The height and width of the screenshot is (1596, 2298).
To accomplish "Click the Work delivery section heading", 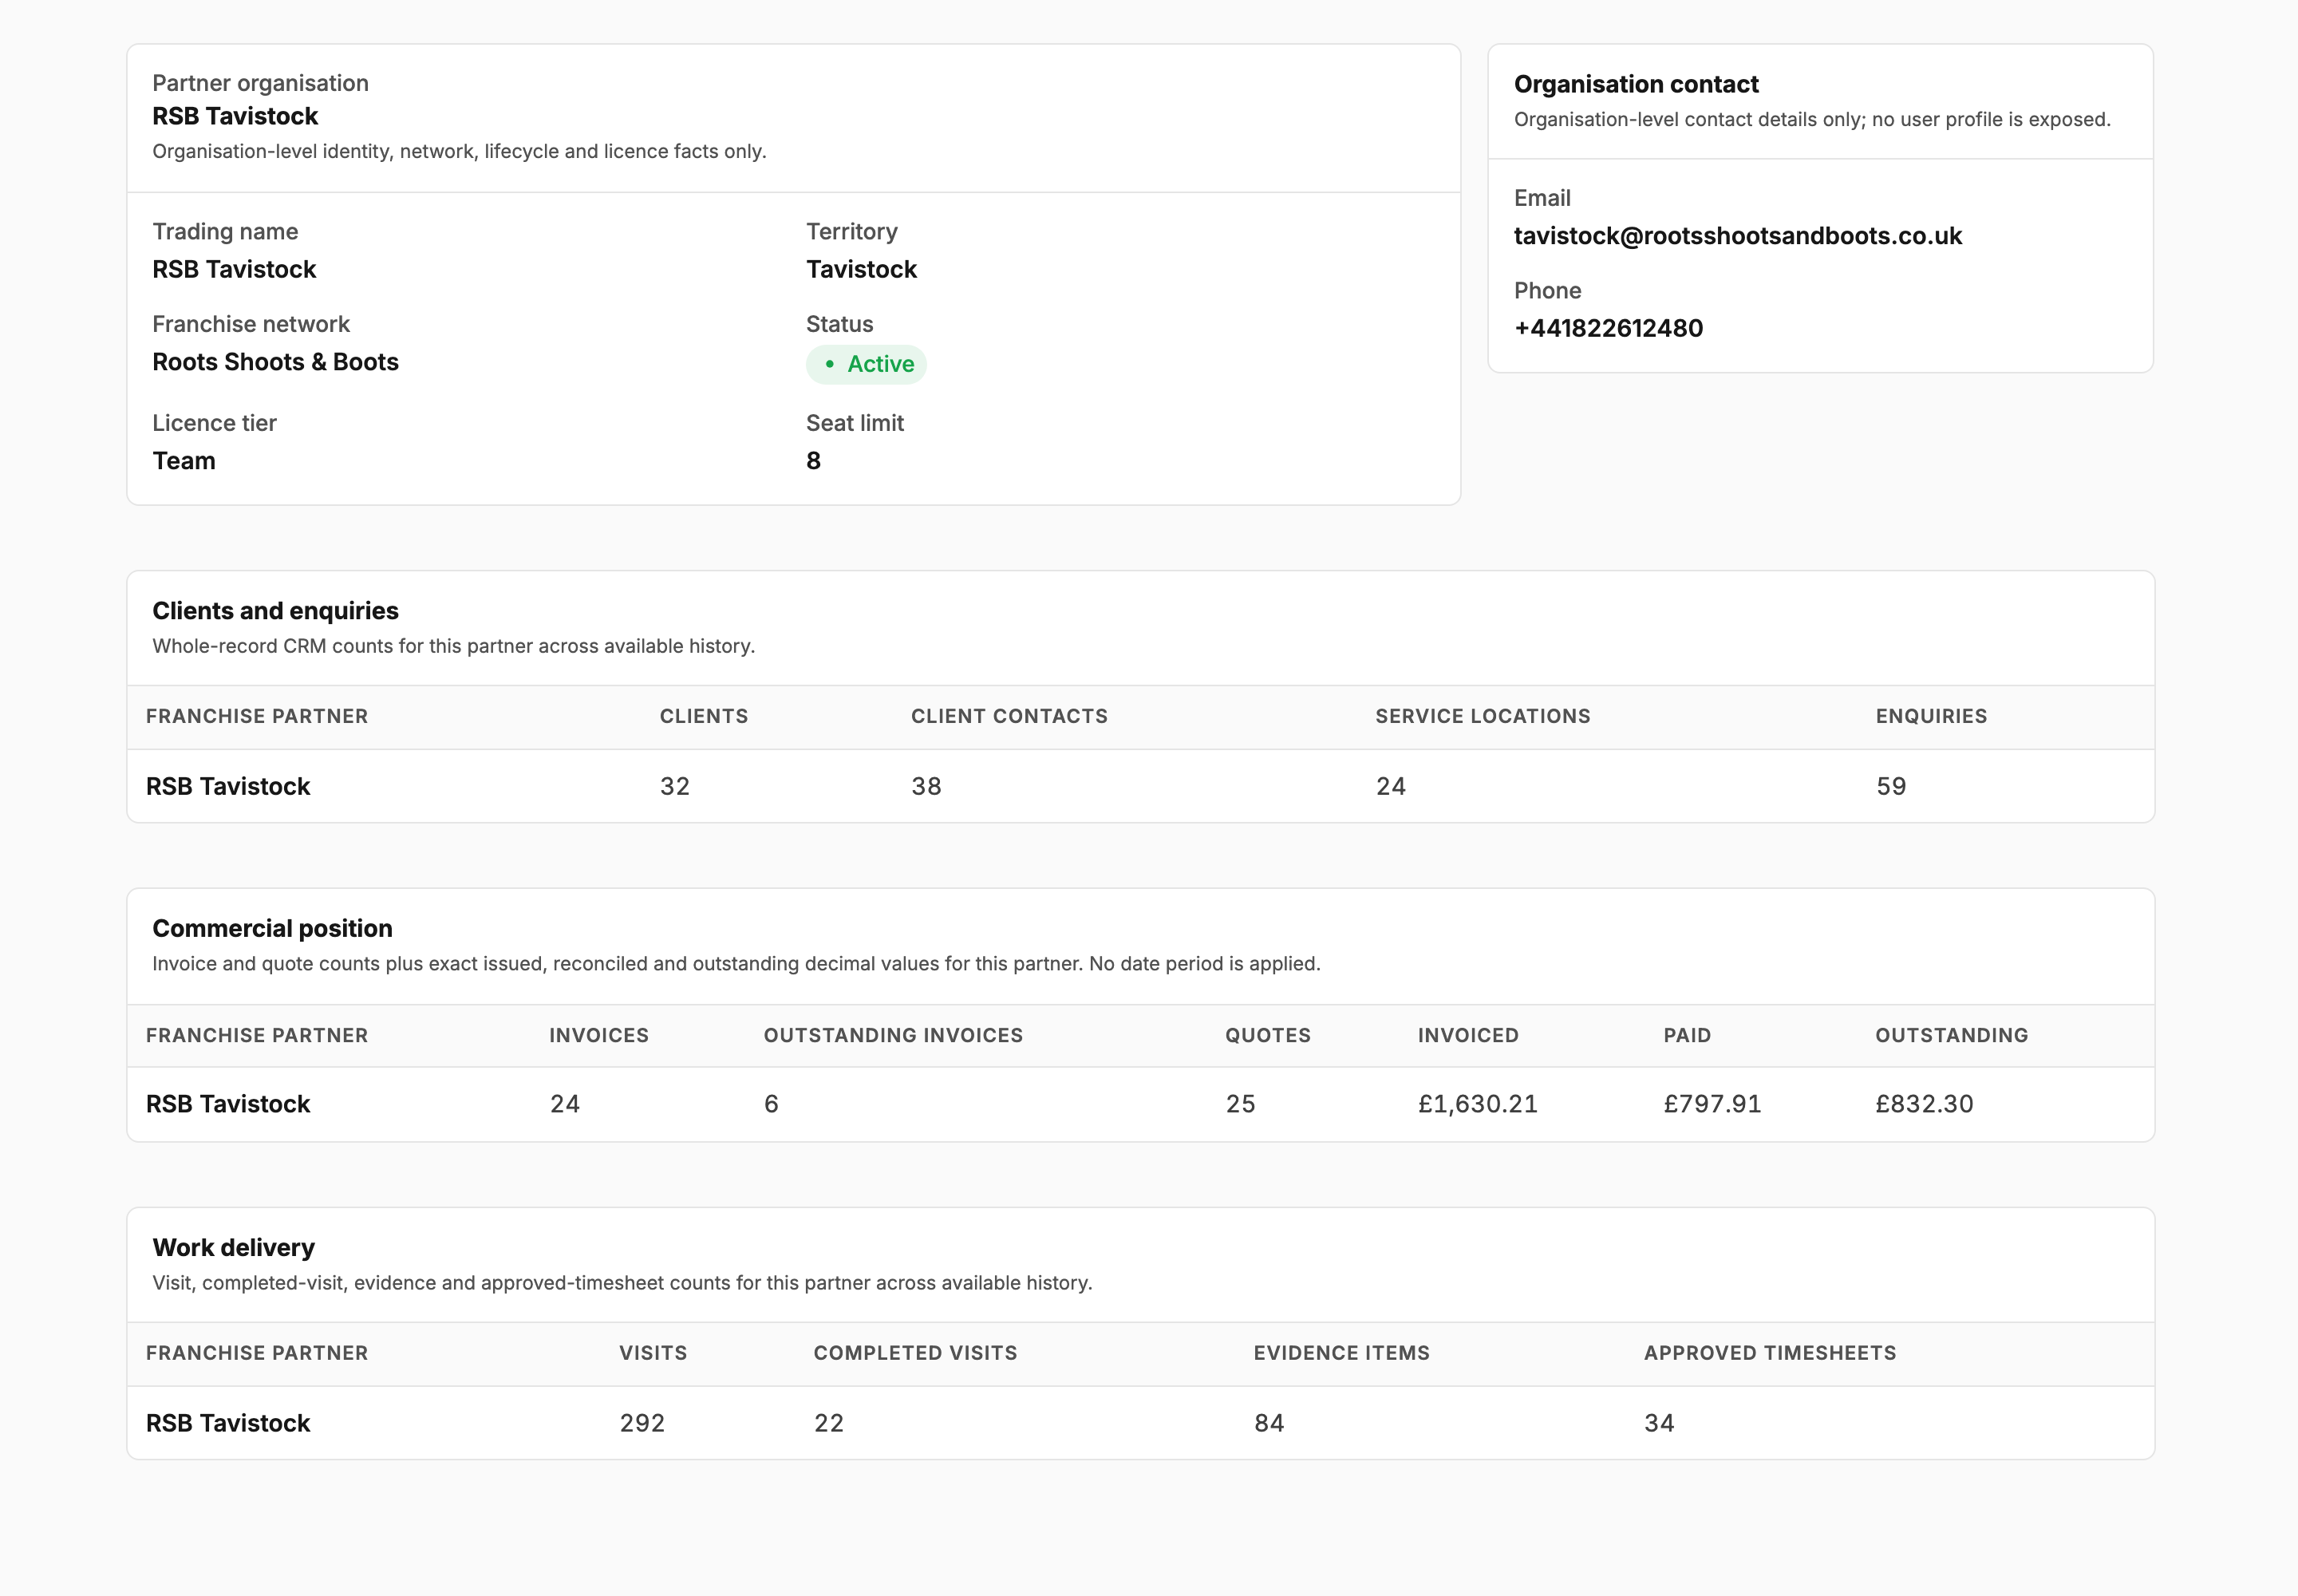I will coord(233,1248).
